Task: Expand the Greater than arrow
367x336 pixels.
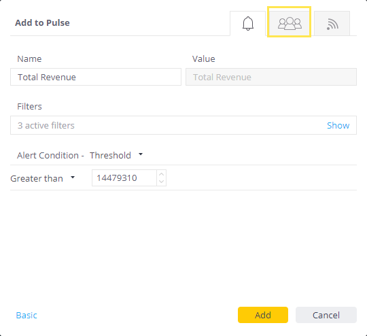Action: [x=73, y=178]
